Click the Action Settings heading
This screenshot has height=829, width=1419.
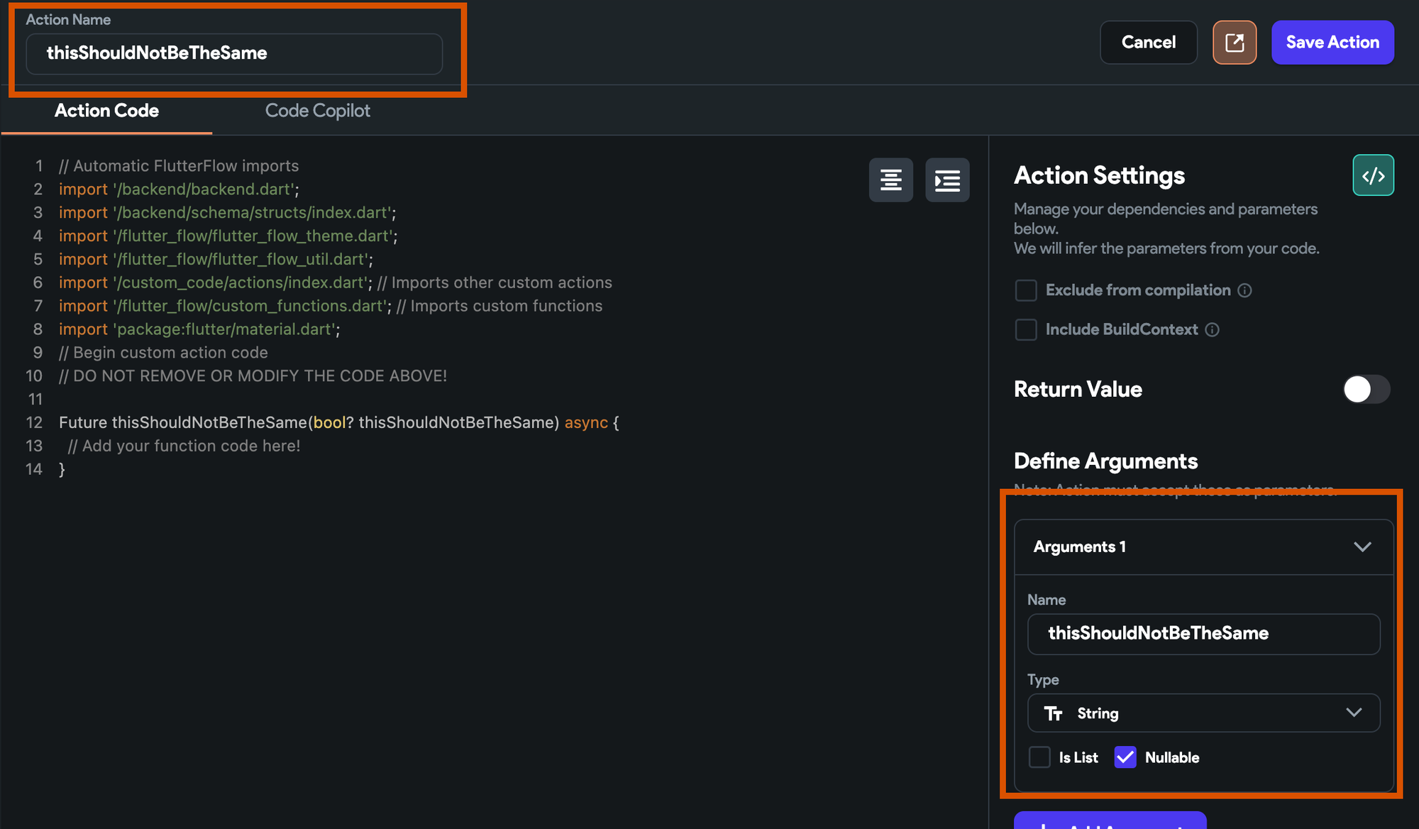1099,175
